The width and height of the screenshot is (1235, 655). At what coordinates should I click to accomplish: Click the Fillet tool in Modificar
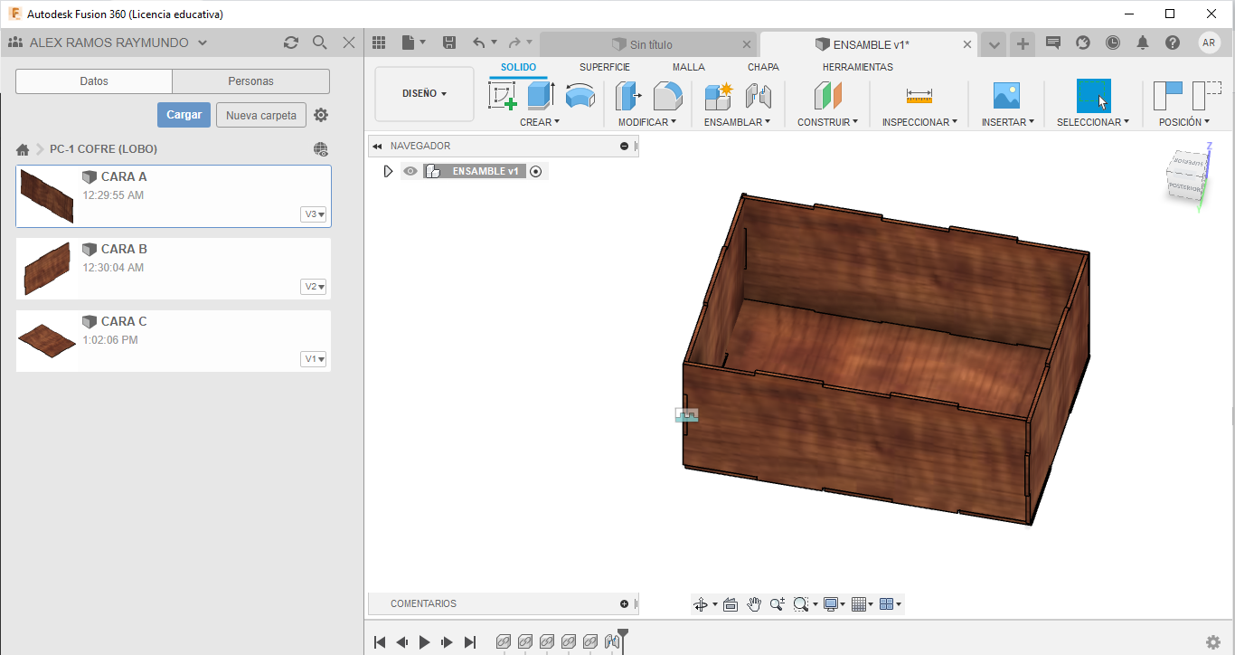[667, 96]
